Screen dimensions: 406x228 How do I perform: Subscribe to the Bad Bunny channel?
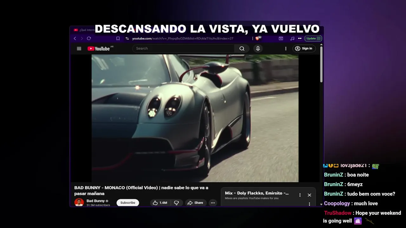pos(128,203)
